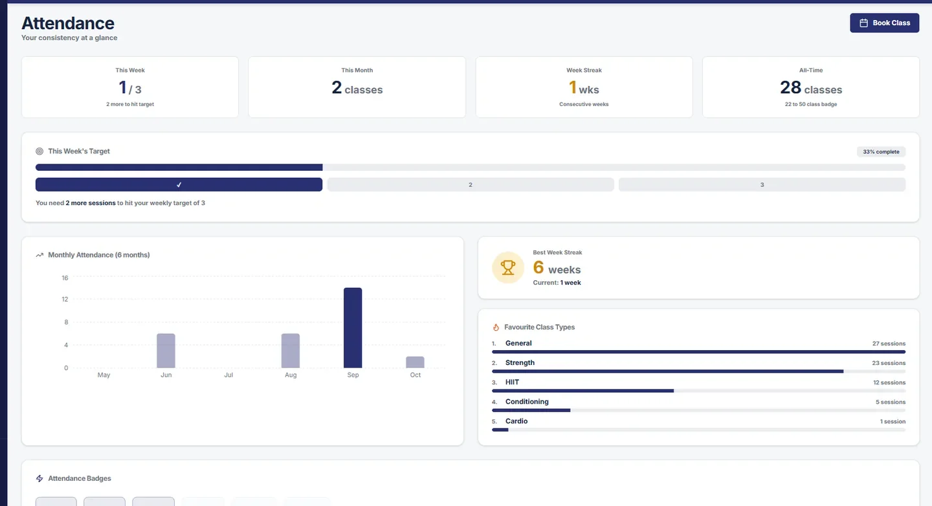Image resolution: width=932 pixels, height=506 pixels.
Task: Click the Attendance page heading
Action: pyautogui.click(x=68, y=23)
